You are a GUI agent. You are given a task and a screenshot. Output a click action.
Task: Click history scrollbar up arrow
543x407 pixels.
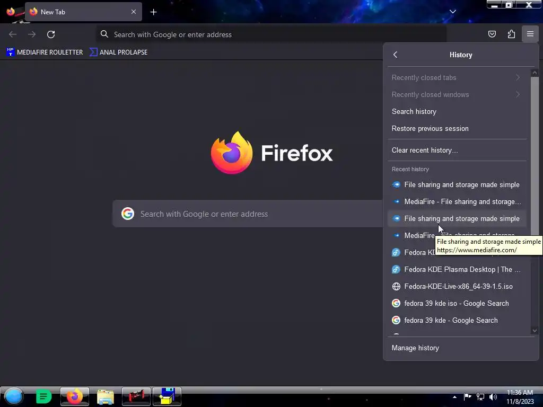[x=535, y=73]
